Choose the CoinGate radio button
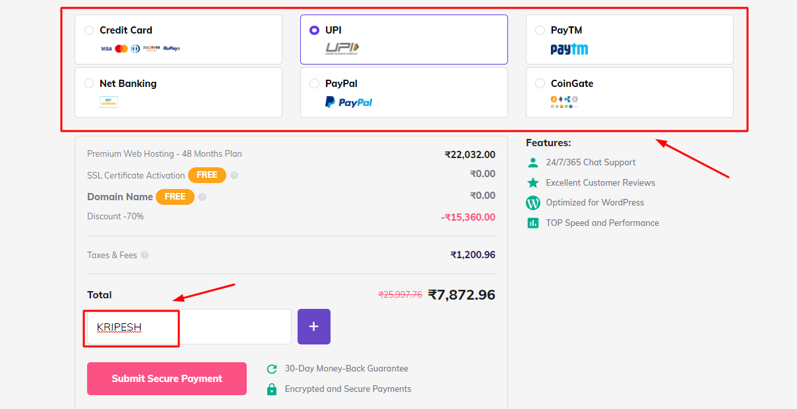 pos(540,84)
